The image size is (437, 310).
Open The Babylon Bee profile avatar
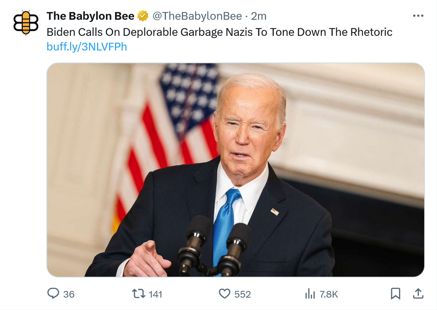click(x=26, y=23)
